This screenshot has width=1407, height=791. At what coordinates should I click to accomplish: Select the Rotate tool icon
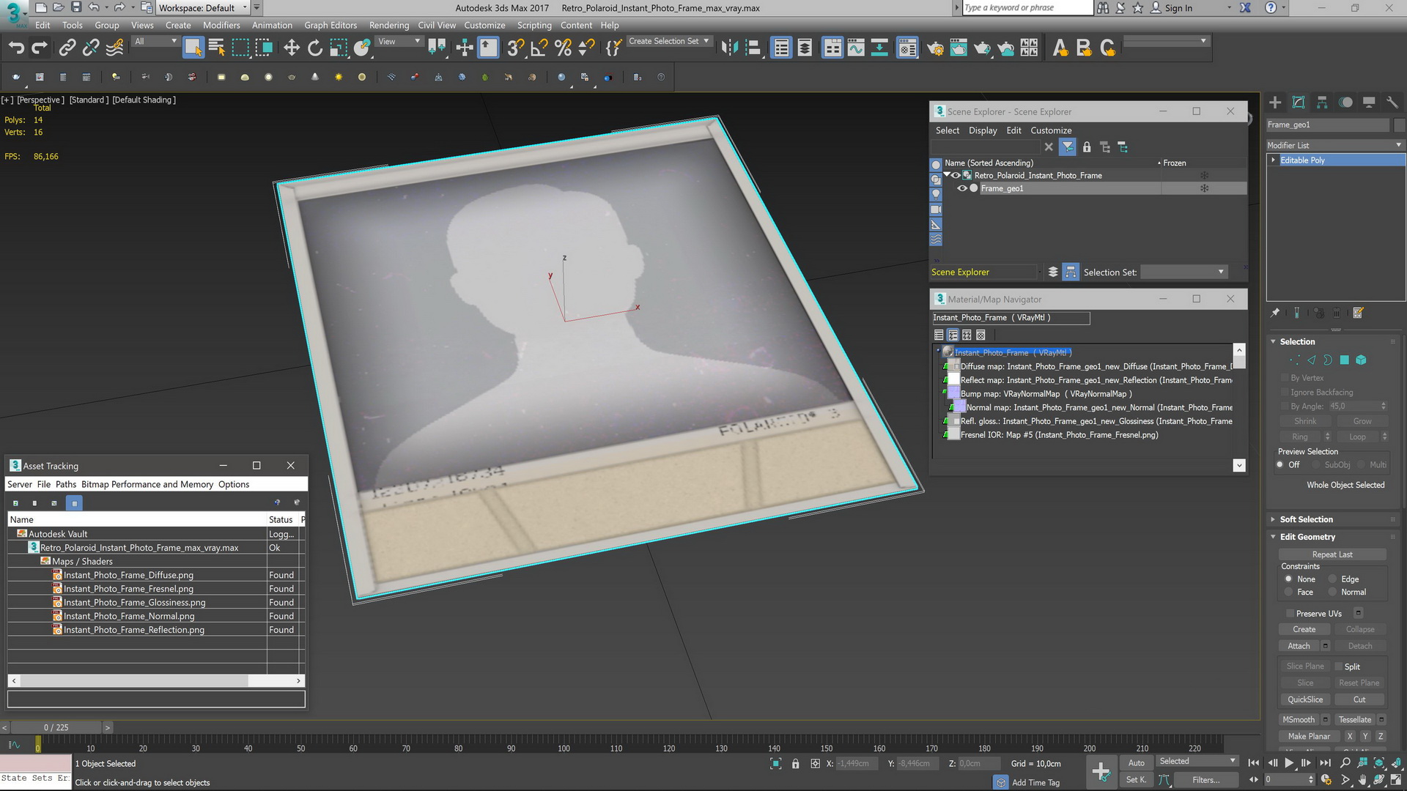coord(315,48)
